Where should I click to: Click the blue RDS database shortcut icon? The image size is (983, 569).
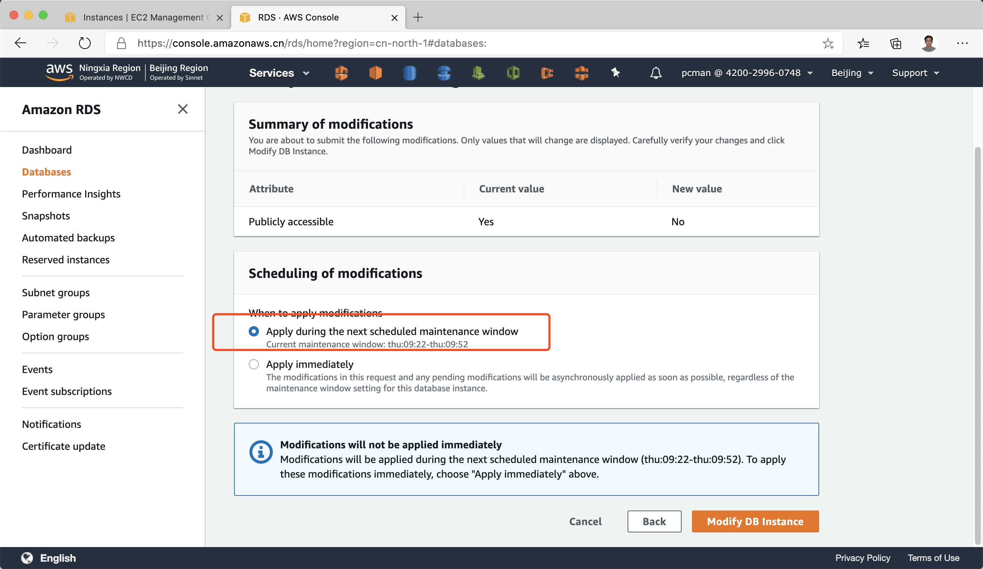pos(409,73)
